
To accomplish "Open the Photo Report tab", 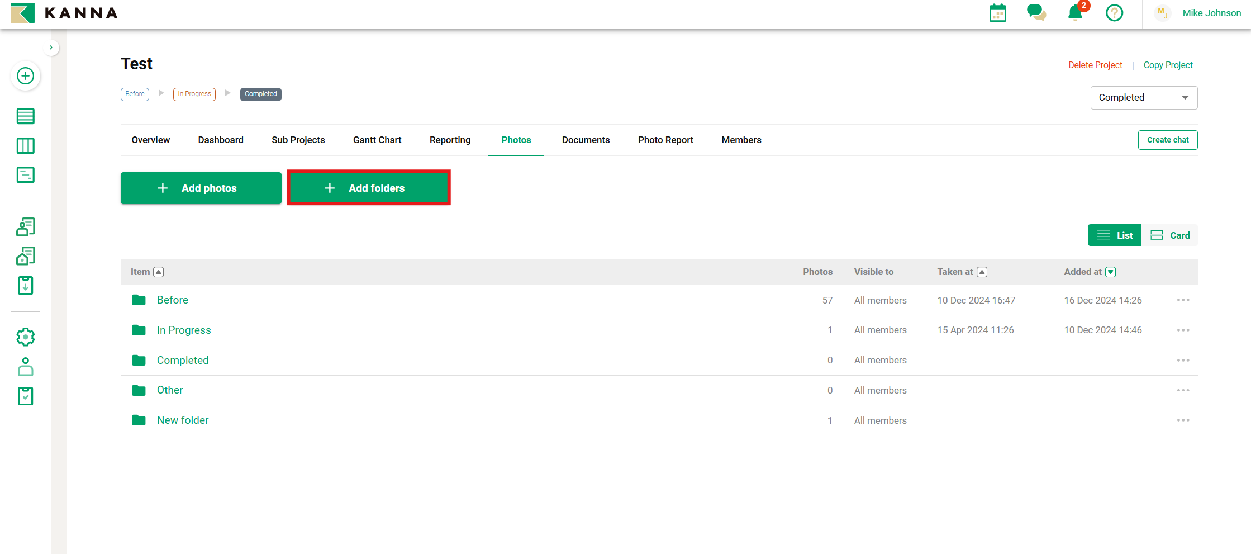I will 665,140.
